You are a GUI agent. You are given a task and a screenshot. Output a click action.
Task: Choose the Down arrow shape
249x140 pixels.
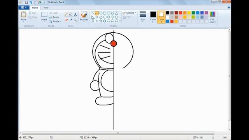[93, 21]
